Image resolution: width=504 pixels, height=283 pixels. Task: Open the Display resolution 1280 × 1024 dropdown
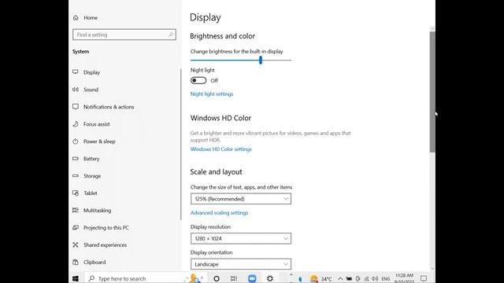click(241, 238)
